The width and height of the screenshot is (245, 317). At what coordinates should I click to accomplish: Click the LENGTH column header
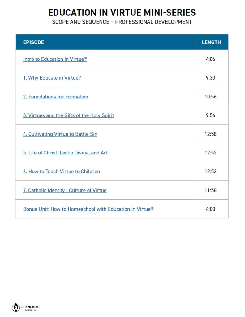point(211,42)
